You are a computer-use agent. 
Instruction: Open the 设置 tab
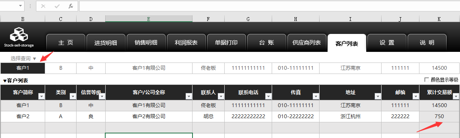(x=387, y=43)
